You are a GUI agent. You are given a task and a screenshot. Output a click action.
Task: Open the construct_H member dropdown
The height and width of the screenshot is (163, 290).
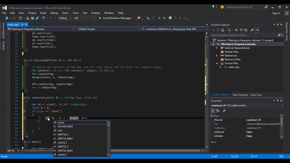click(x=175, y=29)
